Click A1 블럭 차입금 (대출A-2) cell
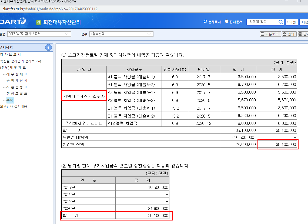 134,85
